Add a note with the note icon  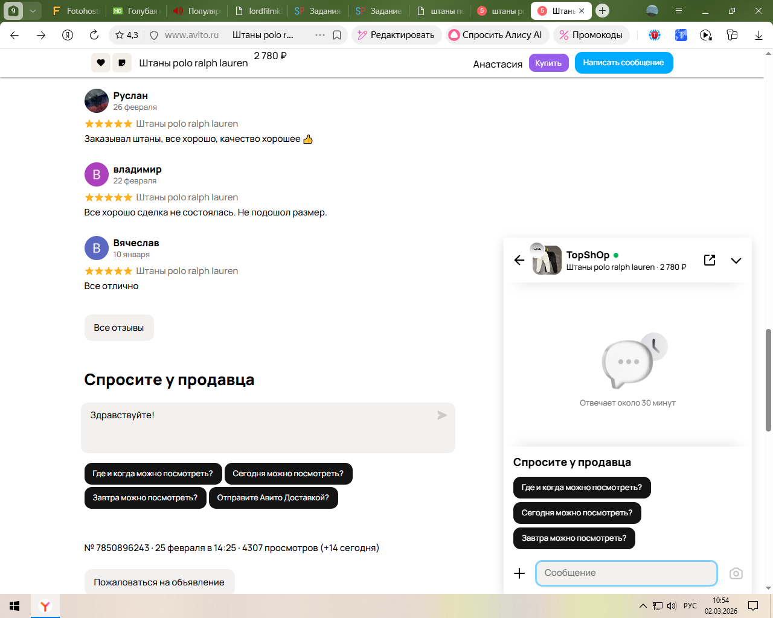point(122,63)
